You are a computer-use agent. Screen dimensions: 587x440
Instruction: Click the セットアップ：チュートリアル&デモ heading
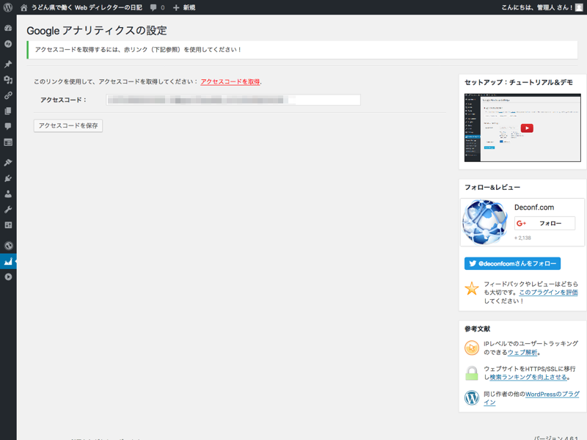[x=519, y=82]
